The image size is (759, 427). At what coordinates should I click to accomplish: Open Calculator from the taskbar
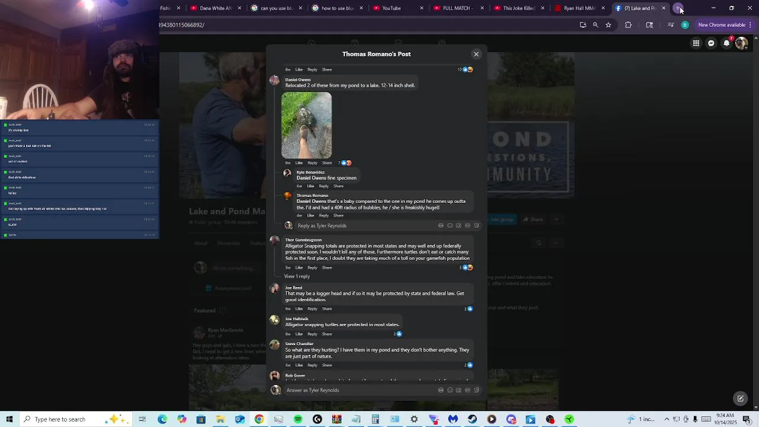point(375,419)
